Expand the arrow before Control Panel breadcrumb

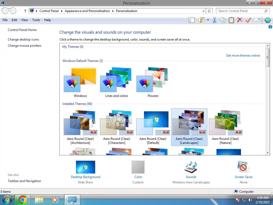(x=36, y=11)
